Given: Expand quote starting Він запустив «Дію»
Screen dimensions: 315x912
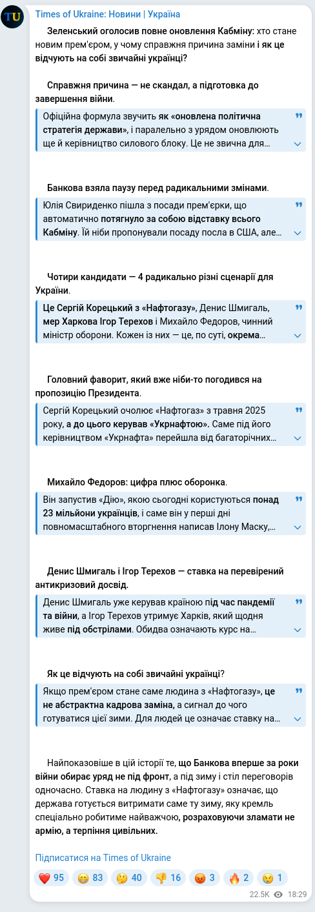Looking at the screenshot, I should click(x=298, y=527).
